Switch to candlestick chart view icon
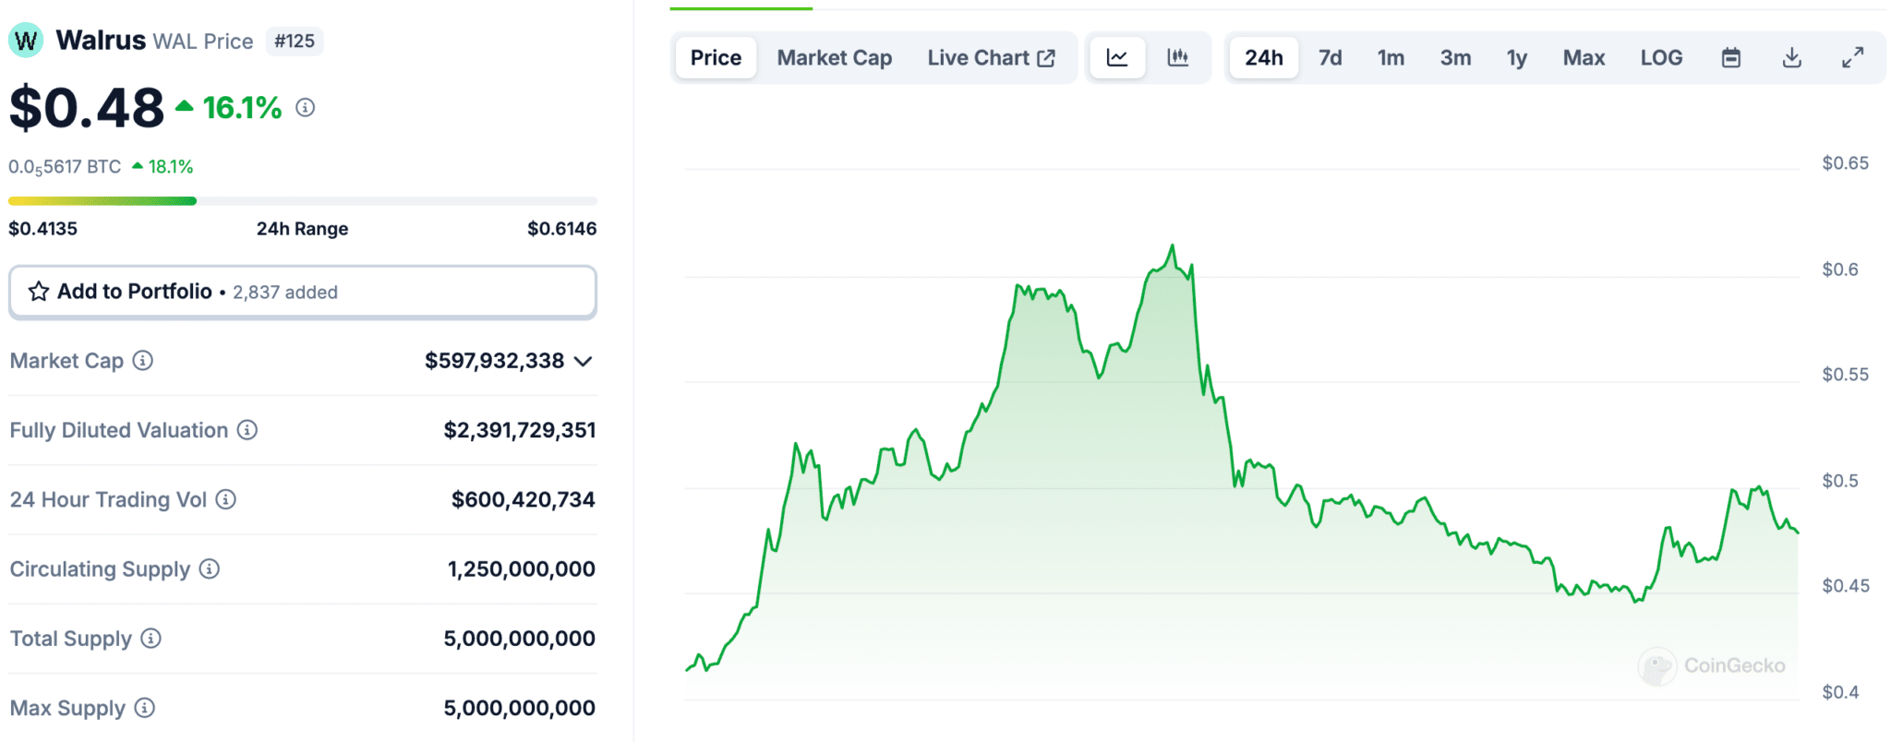The height and width of the screenshot is (742, 1891). (x=1177, y=57)
